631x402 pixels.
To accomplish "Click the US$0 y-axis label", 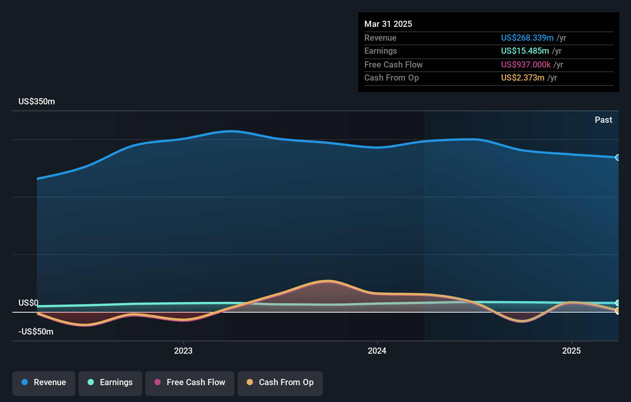I will tap(28, 303).
